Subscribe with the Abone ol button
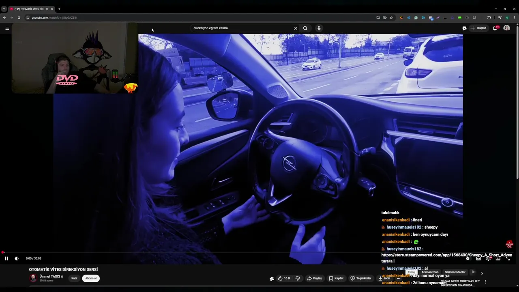The height and width of the screenshot is (292, 519). (91, 278)
